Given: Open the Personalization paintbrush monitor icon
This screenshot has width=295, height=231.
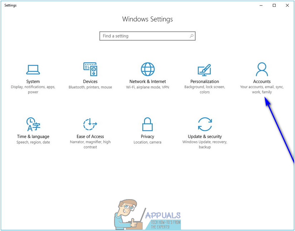Looking at the screenshot, I should coord(205,70).
